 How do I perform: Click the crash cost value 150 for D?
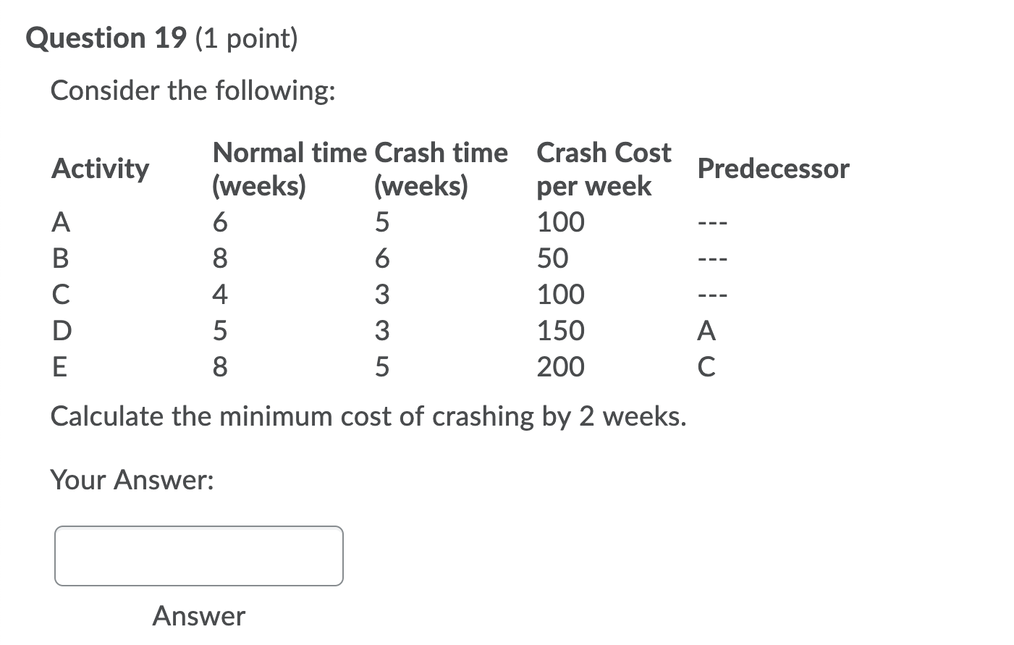point(560,331)
